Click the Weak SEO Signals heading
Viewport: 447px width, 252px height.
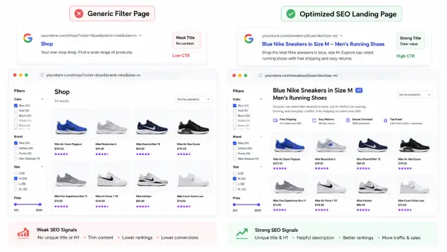[x=57, y=230]
